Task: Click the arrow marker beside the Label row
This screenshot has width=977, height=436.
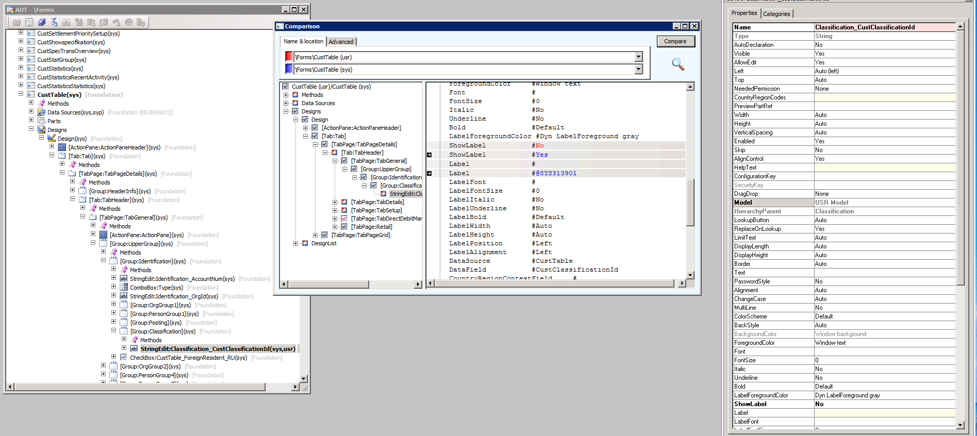Action: coord(429,173)
